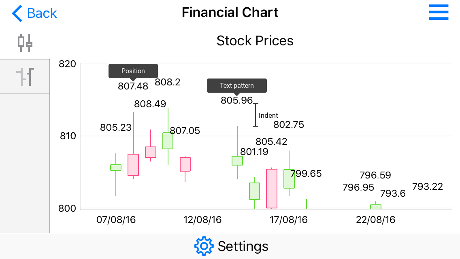Open the blue hamburger menu icon

[x=439, y=13]
